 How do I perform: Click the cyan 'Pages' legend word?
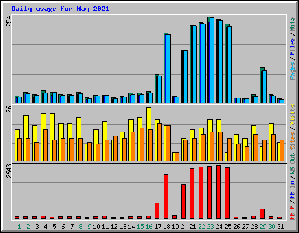(293, 71)
